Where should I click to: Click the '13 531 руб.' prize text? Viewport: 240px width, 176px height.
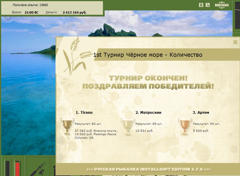tap(144, 131)
